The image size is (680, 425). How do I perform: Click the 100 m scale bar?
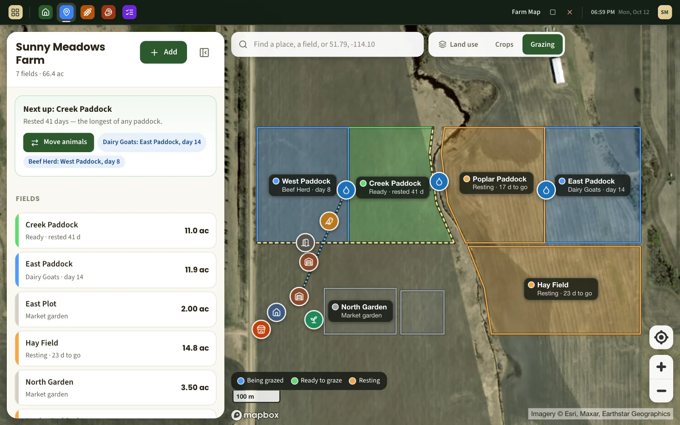[256, 397]
